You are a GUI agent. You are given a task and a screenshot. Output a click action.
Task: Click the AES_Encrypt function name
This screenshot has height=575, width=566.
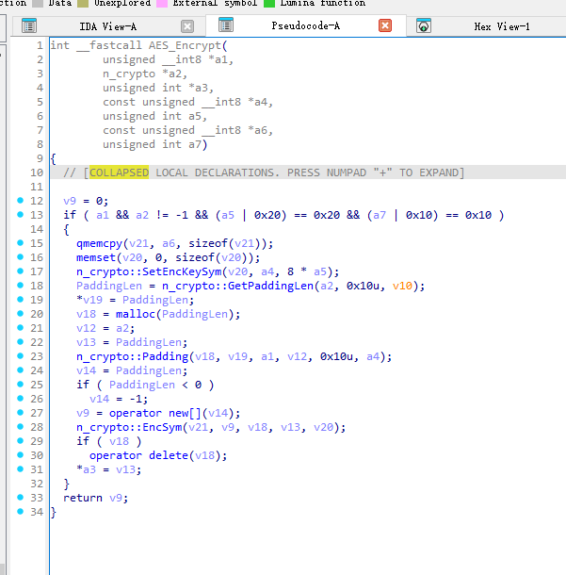click(x=185, y=45)
